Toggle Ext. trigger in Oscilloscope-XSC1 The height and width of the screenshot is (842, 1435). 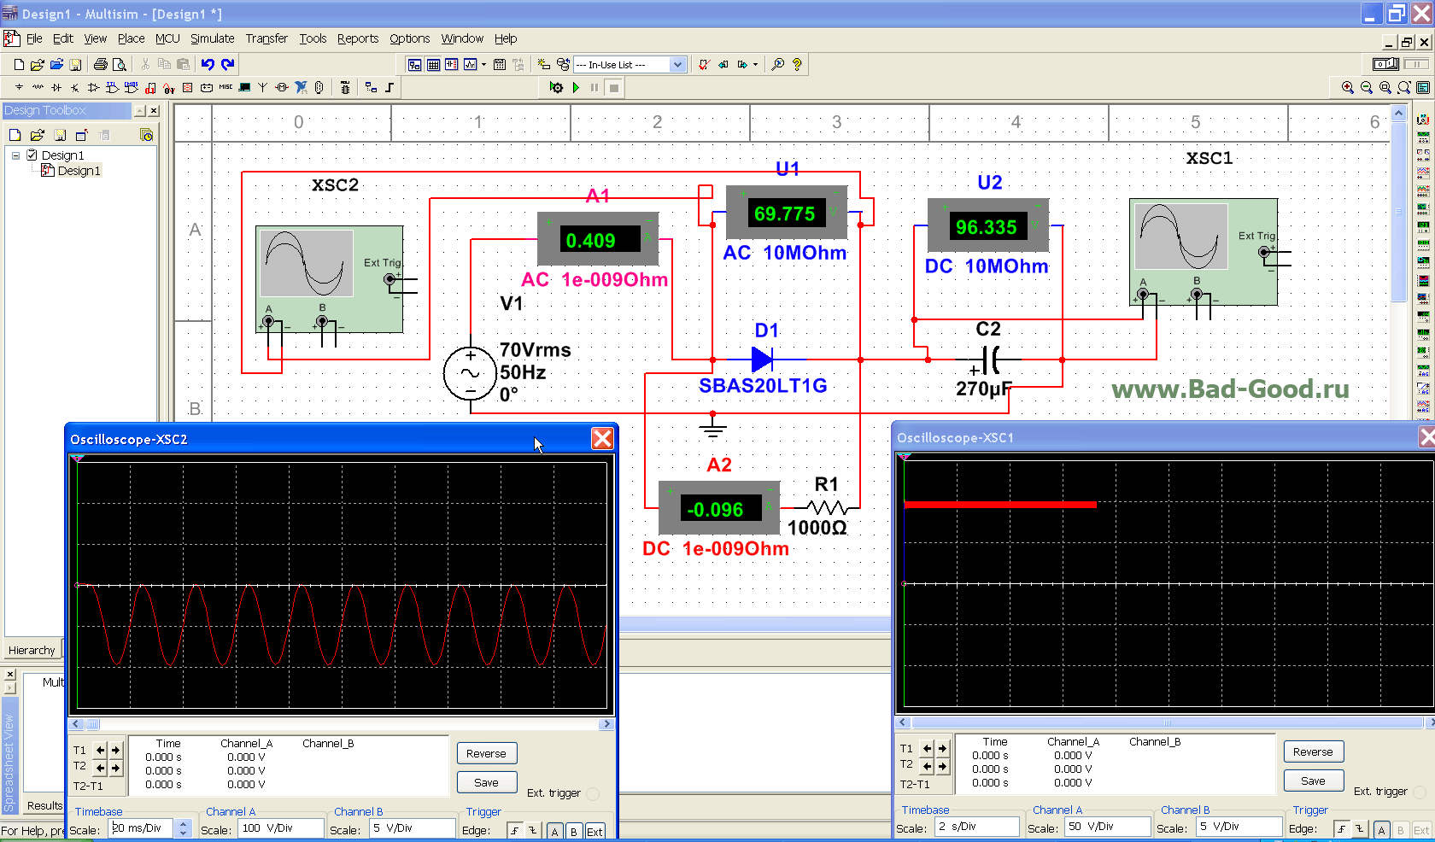coord(1420,792)
